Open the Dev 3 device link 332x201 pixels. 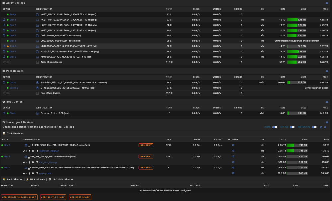click(7, 145)
